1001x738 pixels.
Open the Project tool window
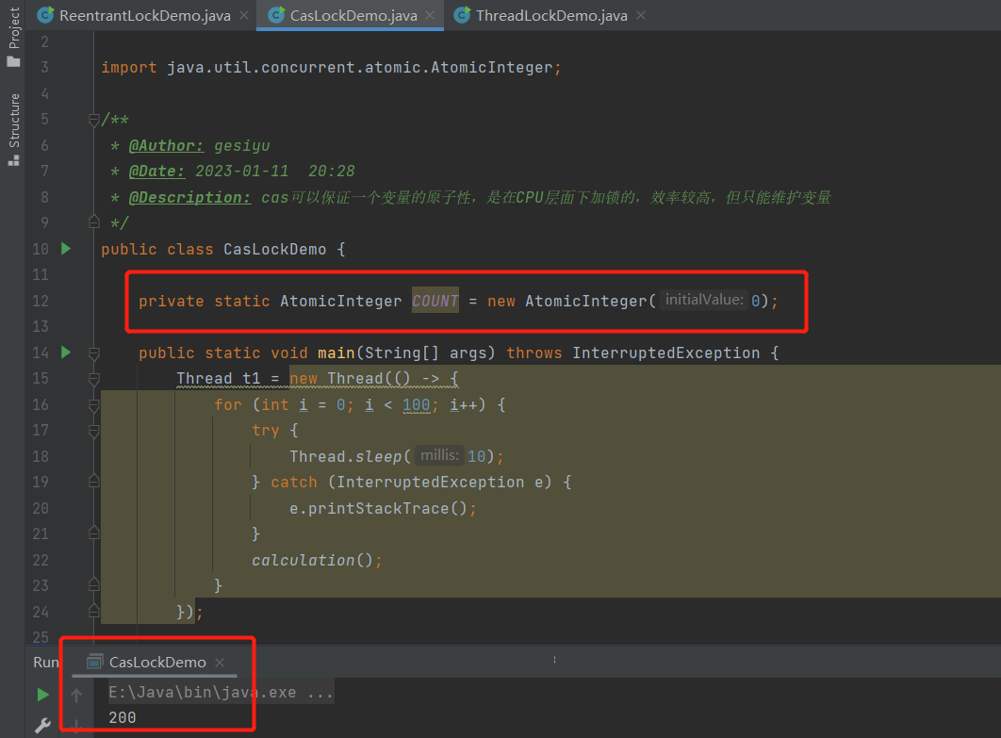pos(13,37)
